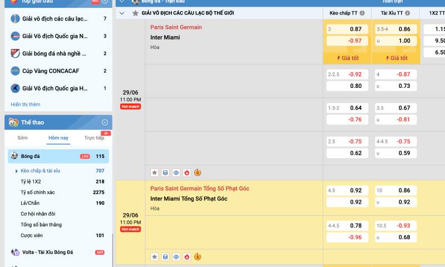Screen dimensions: 445x267
Task: Click the info icon next to Kèo chấp TT
Action: pyautogui.click(x=362, y=13)
